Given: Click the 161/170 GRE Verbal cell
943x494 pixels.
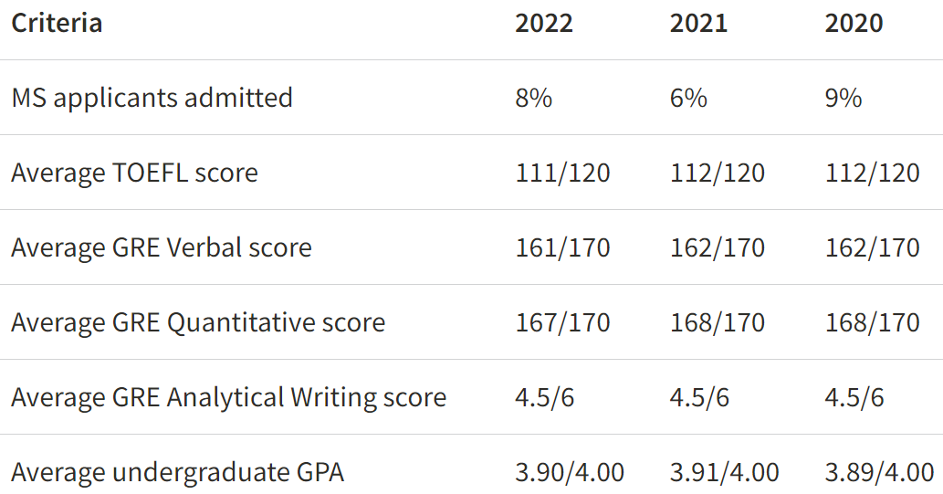Looking at the screenshot, I should [562, 247].
